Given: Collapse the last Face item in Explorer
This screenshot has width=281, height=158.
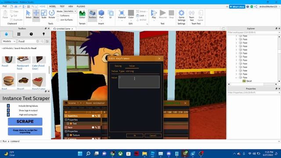Looking at the screenshot, I should coord(236,78).
